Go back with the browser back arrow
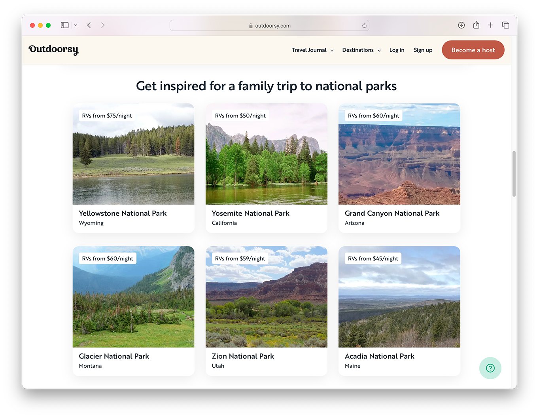The height and width of the screenshot is (418, 539). (x=89, y=25)
